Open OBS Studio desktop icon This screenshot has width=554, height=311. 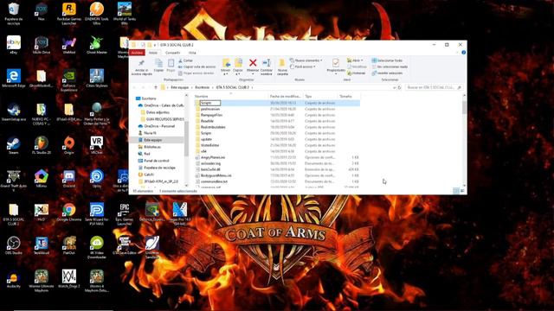(14, 245)
